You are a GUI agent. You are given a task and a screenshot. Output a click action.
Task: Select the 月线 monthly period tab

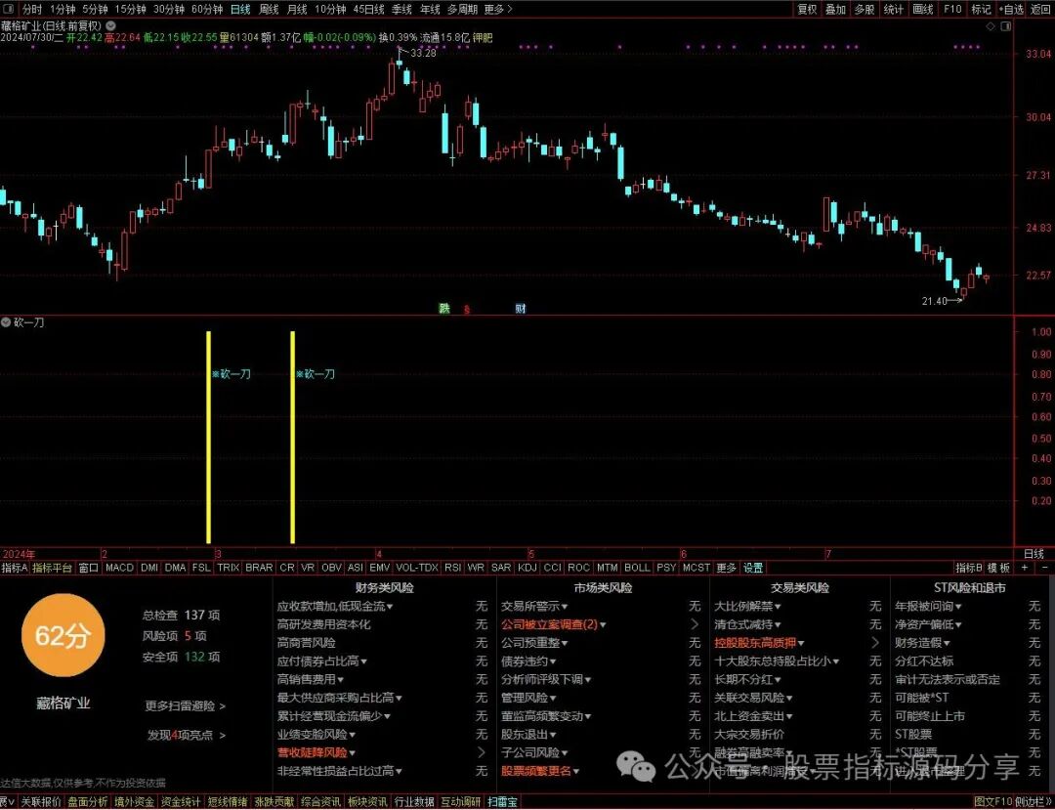pos(297,10)
